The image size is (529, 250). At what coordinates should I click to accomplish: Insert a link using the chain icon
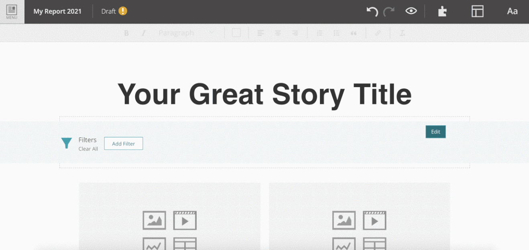click(x=378, y=33)
